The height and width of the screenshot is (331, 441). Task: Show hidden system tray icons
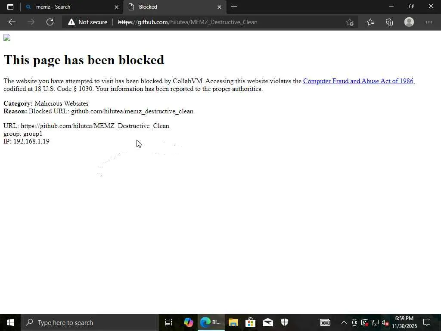pyautogui.click(x=344, y=322)
